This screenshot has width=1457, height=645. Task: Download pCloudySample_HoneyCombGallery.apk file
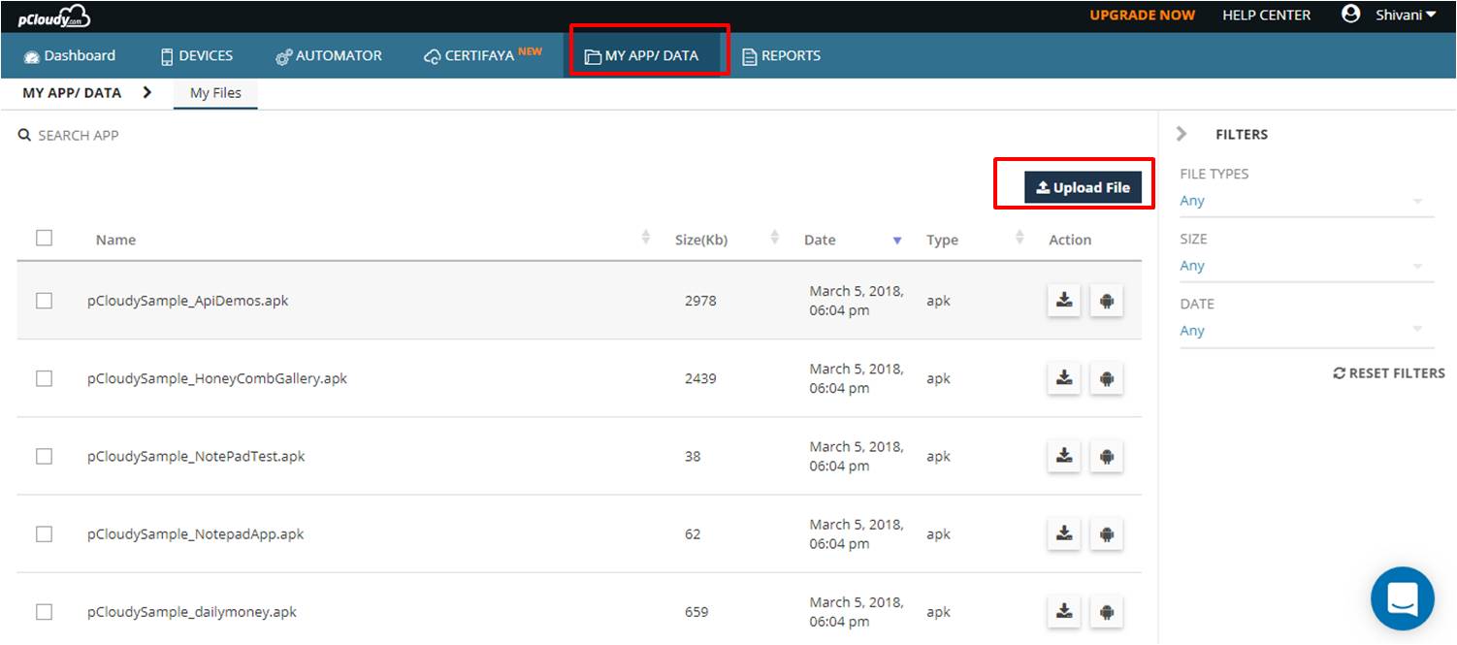pos(1064,378)
